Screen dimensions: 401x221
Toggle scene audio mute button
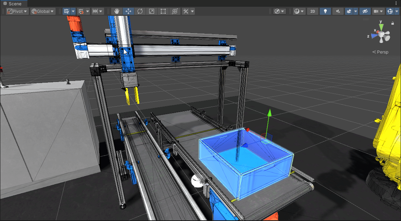[338, 11]
